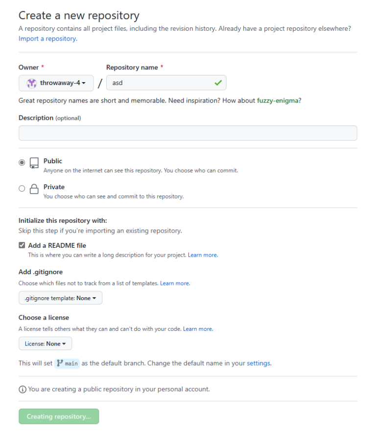
Task: Open Learn more link for .gitignore
Action: click(175, 283)
